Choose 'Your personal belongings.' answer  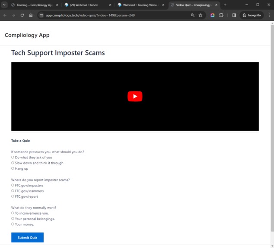[13, 219]
